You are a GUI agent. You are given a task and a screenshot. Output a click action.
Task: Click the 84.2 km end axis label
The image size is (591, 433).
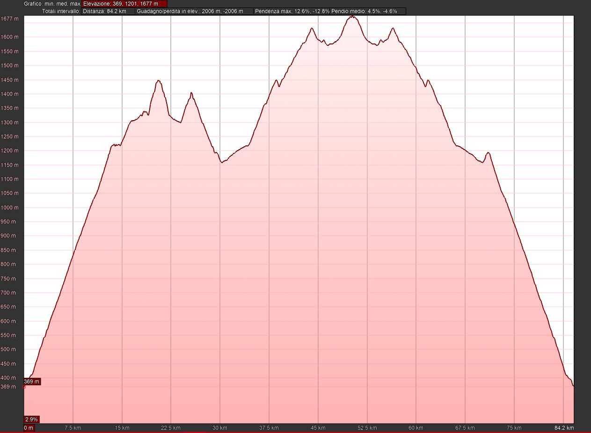tap(564, 428)
